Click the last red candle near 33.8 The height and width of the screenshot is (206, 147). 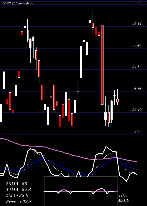click(118, 101)
